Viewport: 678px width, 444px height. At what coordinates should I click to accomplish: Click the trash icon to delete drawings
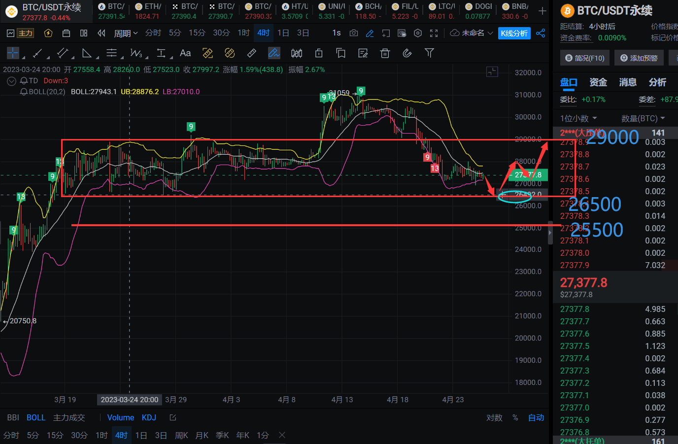(x=385, y=53)
